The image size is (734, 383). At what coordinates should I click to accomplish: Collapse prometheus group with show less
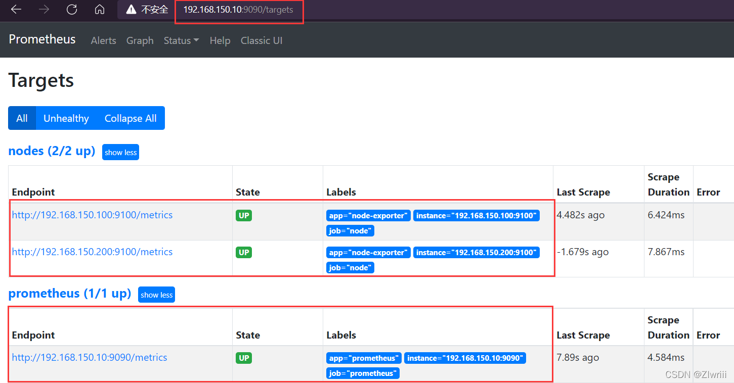(x=156, y=295)
